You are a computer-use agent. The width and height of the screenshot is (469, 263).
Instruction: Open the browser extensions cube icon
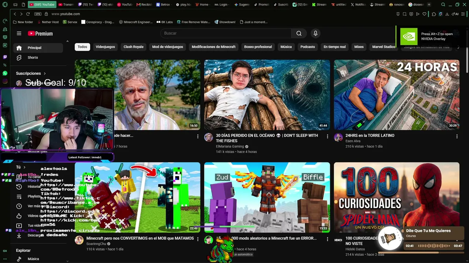click(434, 14)
